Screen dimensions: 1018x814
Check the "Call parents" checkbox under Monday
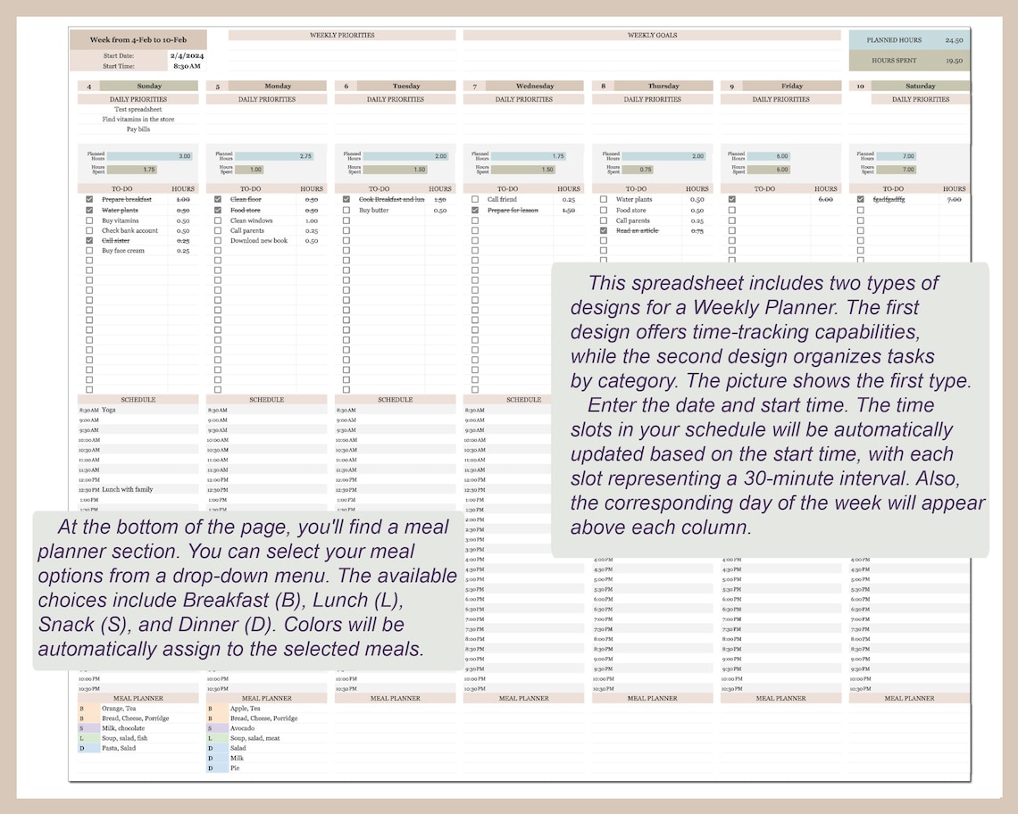[217, 231]
